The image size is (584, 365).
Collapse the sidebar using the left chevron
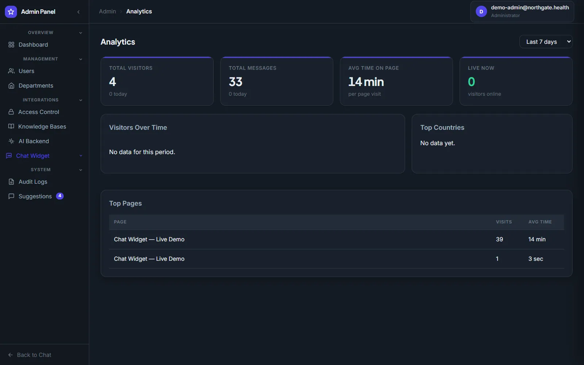coord(78,12)
